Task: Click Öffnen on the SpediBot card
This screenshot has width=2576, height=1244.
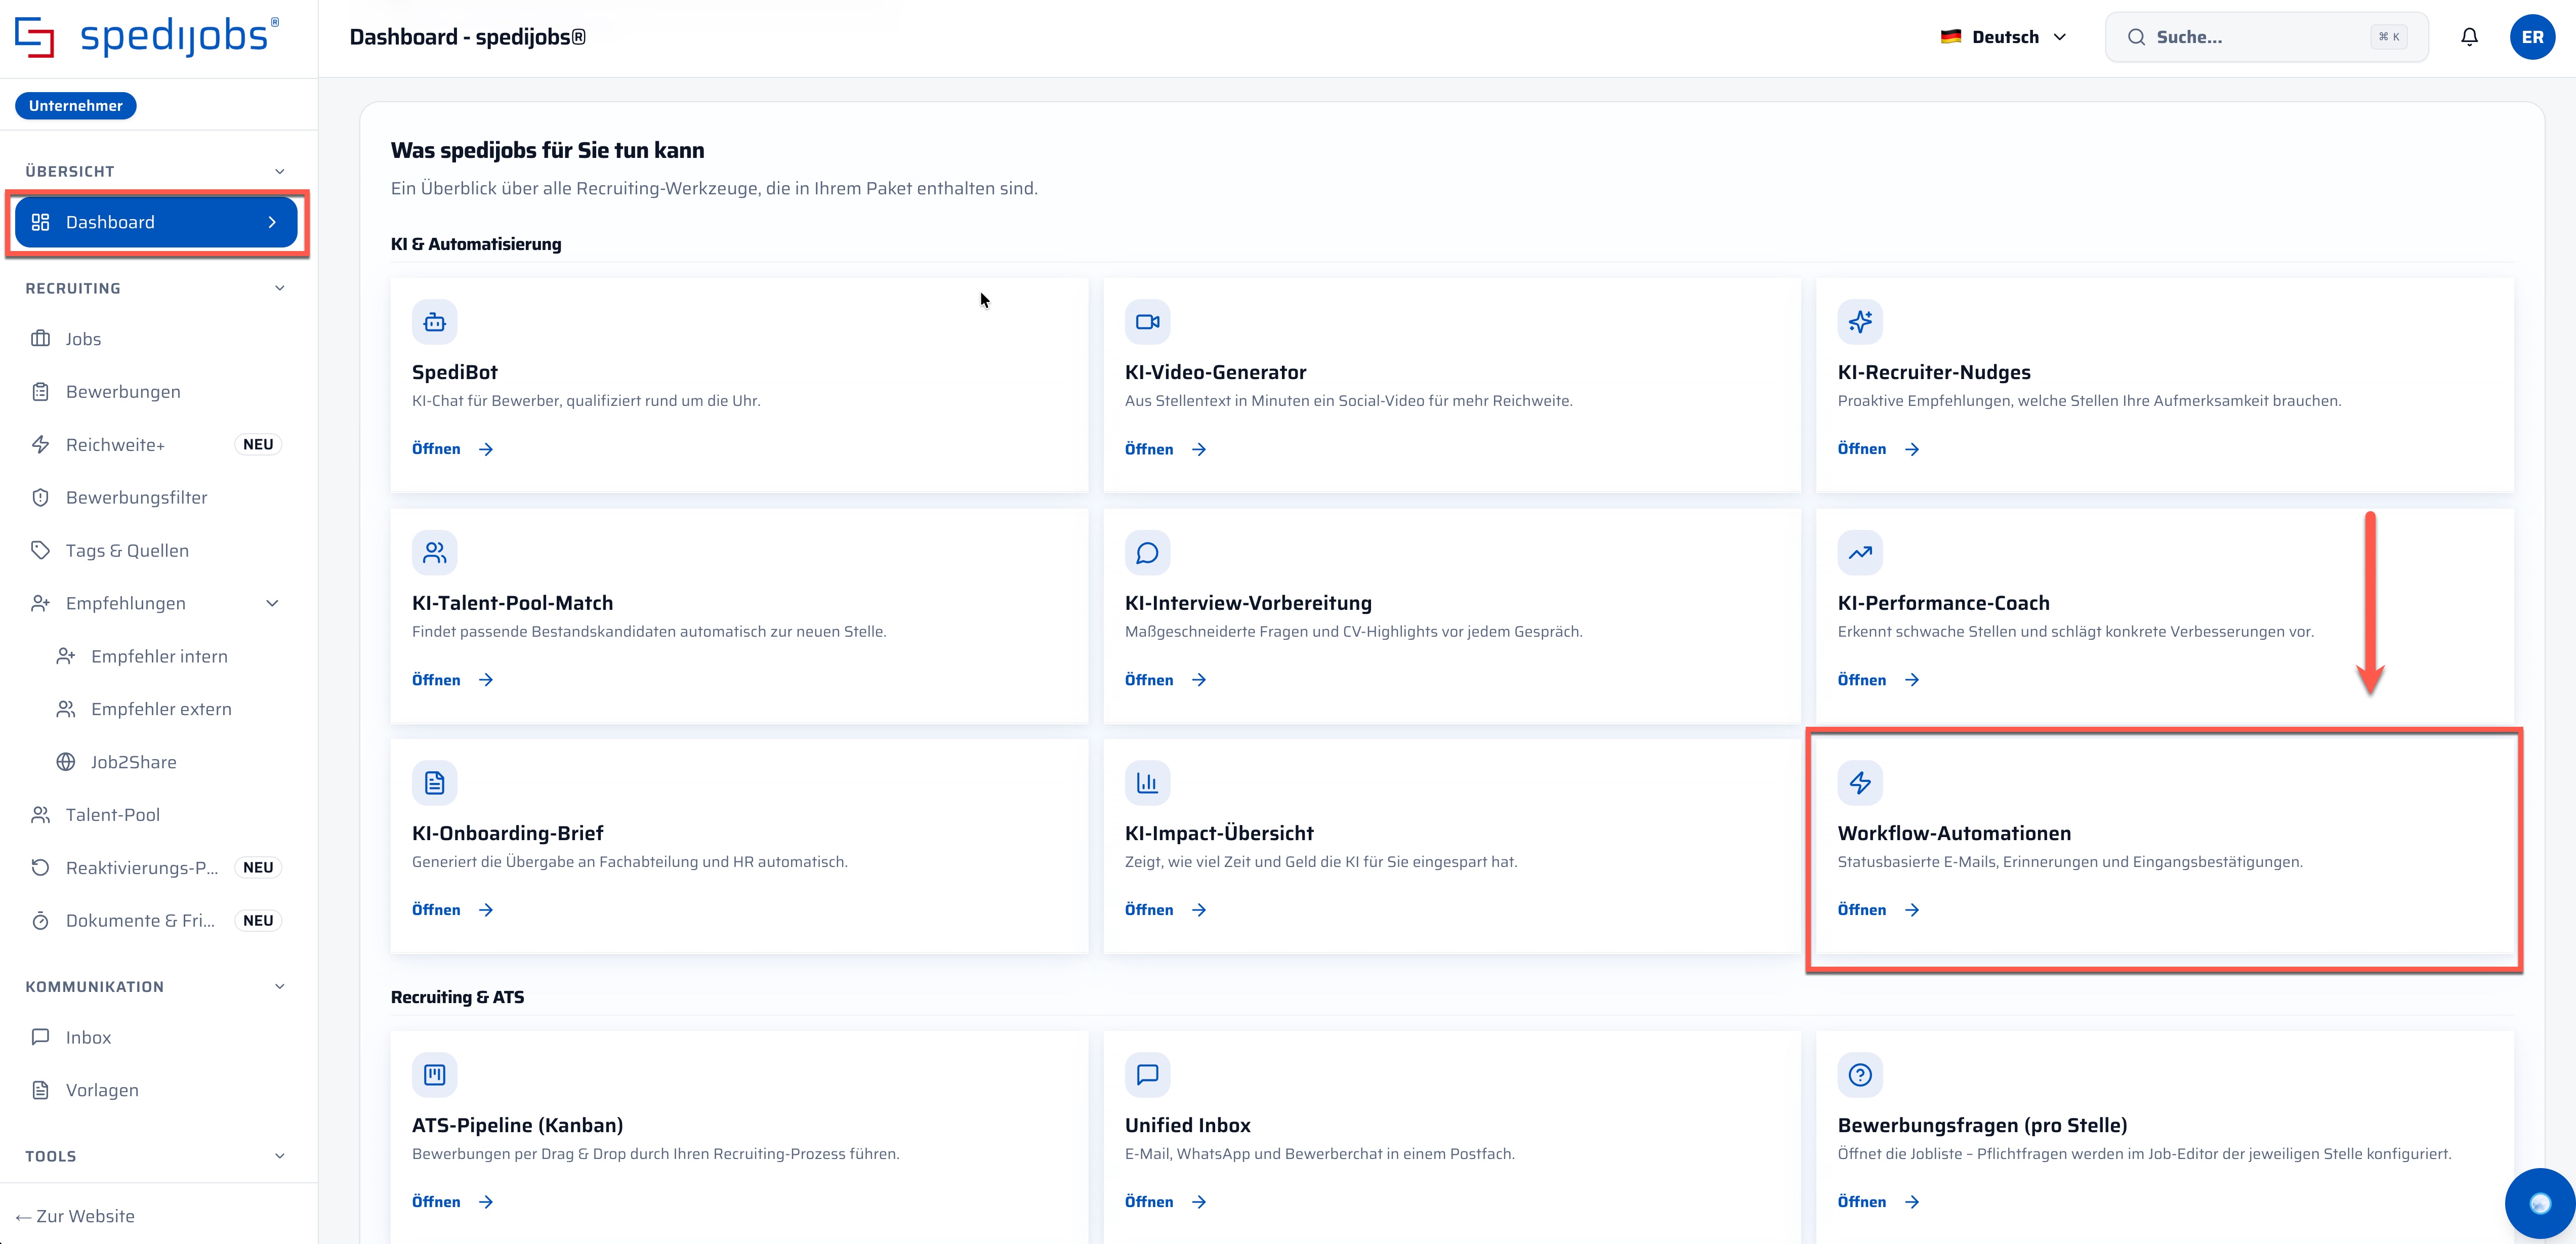Action: 453,449
